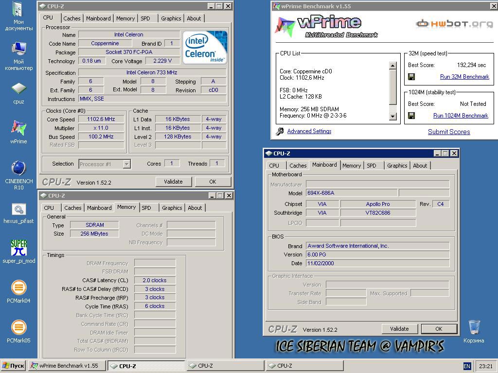Click the memory Type value SDRAM
498x373 pixels.
click(95, 225)
